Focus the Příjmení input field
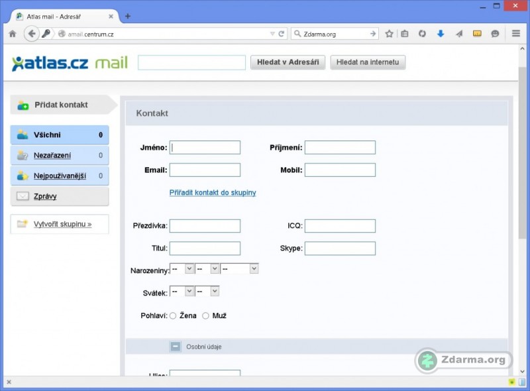 coord(340,148)
